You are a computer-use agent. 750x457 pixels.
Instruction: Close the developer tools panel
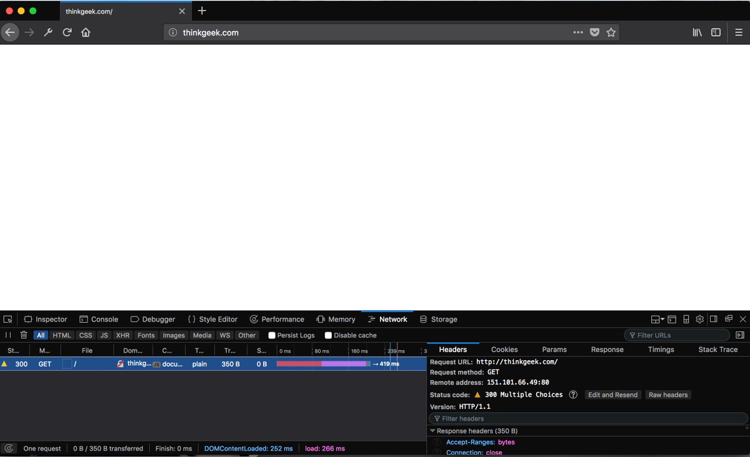pyautogui.click(x=742, y=319)
